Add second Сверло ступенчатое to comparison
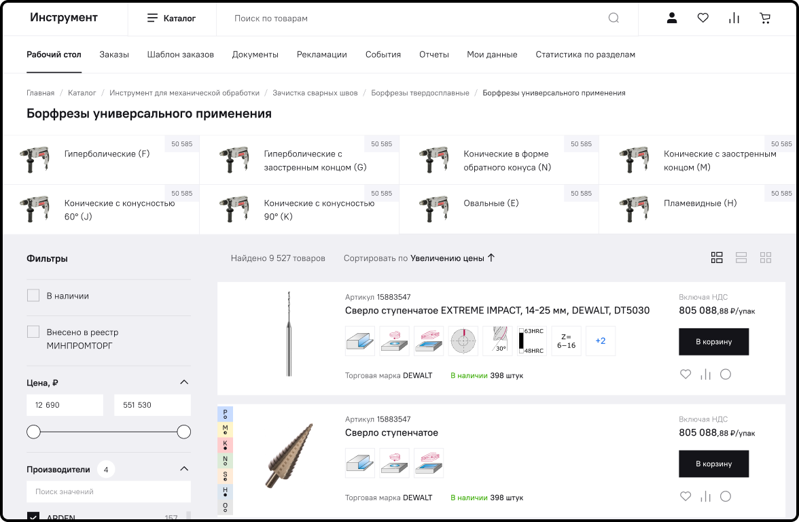Image resolution: width=799 pixels, height=522 pixels. pos(705,496)
